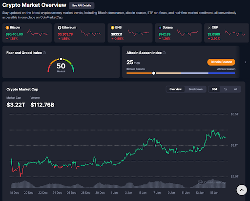Click the BNB price $933.11

[117, 34]
